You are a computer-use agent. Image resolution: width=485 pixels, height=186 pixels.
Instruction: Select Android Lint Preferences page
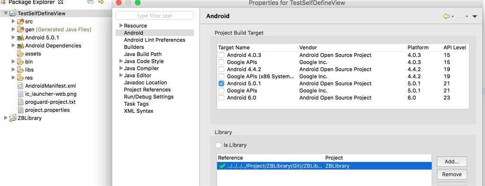[155, 40]
